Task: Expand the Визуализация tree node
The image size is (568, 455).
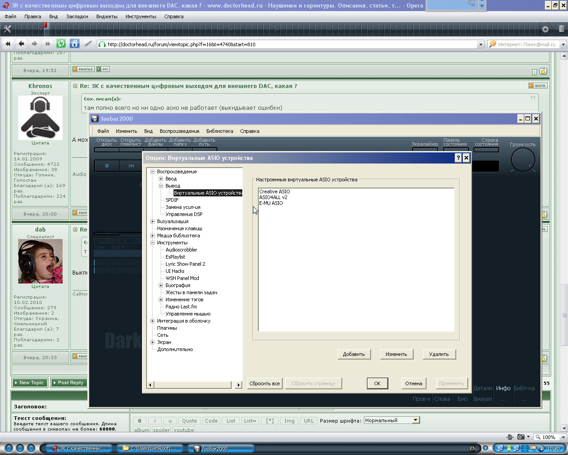Action: [x=152, y=221]
